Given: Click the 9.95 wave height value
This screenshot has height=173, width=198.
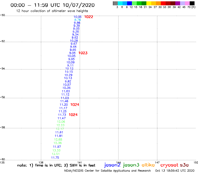Looking at the screenshot, I should point(71,59).
